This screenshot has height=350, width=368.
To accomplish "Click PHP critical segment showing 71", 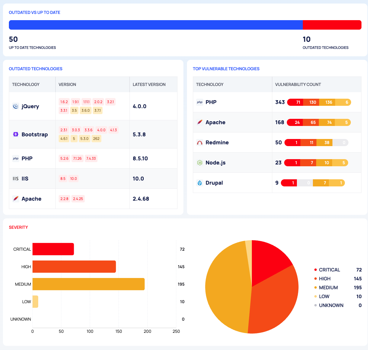I will click(x=295, y=102).
